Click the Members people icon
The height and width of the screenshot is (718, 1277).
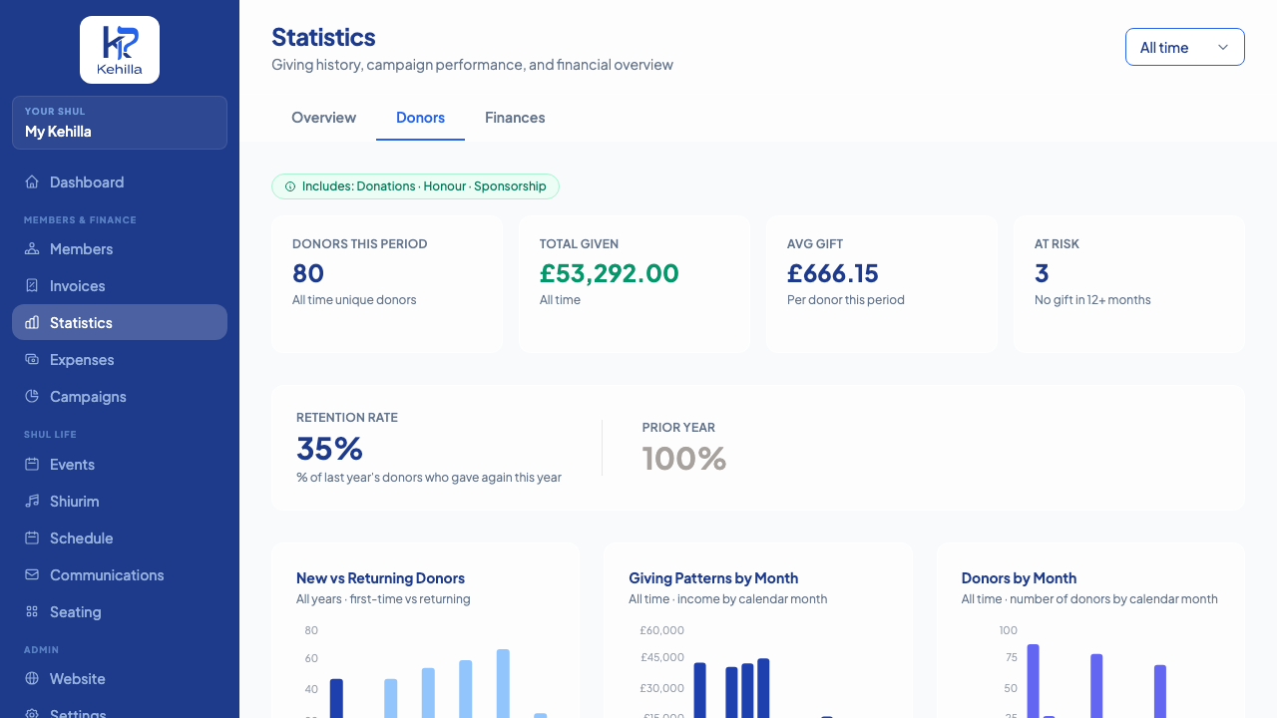pos(32,249)
